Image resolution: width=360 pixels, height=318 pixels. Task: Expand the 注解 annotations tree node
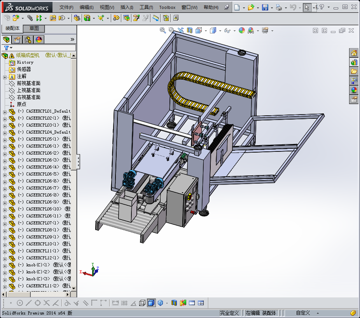(x=5, y=77)
